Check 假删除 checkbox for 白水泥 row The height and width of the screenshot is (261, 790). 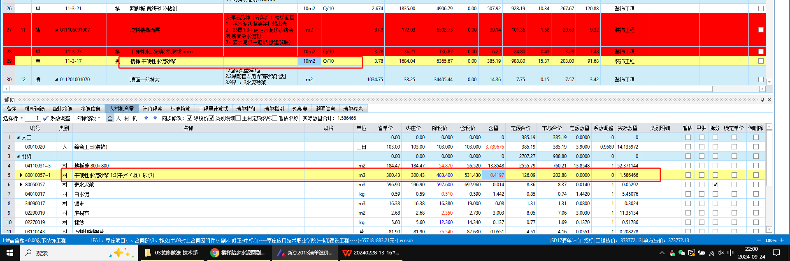(x=756, y=194)
